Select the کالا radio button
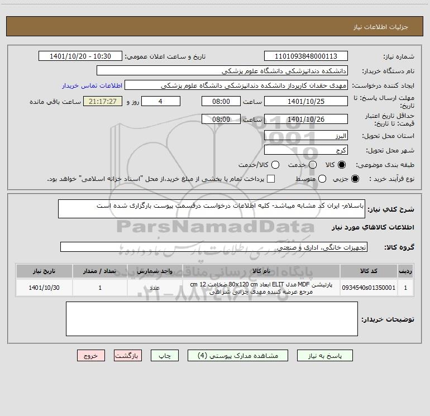The height and width of the screenshot is (416, 430). tap(342, 165)
